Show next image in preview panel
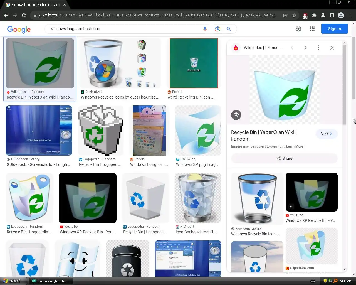This screenshot has width=356, height=285. (305, 48)
